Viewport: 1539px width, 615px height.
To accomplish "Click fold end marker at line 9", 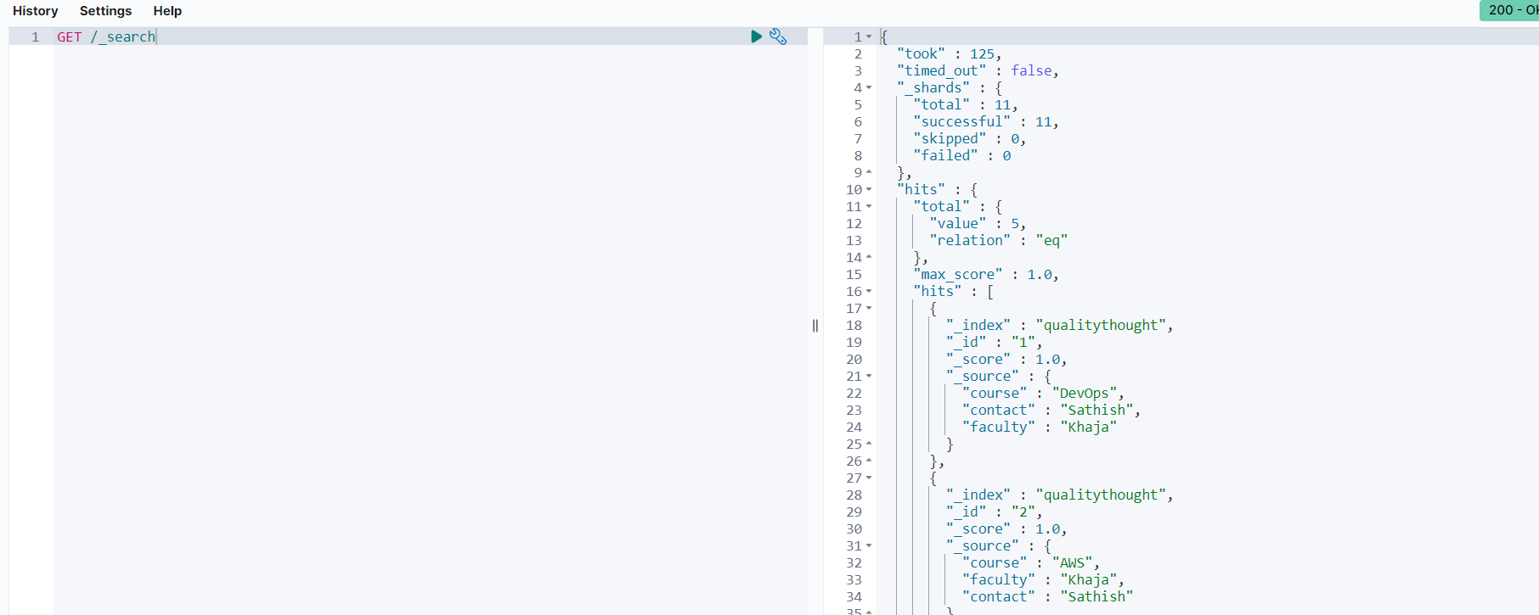I will point(869,172).
